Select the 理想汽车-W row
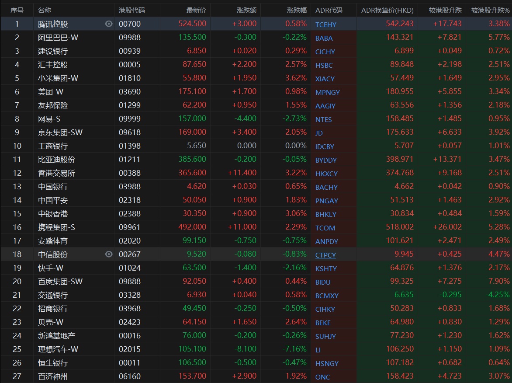Image resolution: width=512 pixels, height=383 pixels. point(58,349)
